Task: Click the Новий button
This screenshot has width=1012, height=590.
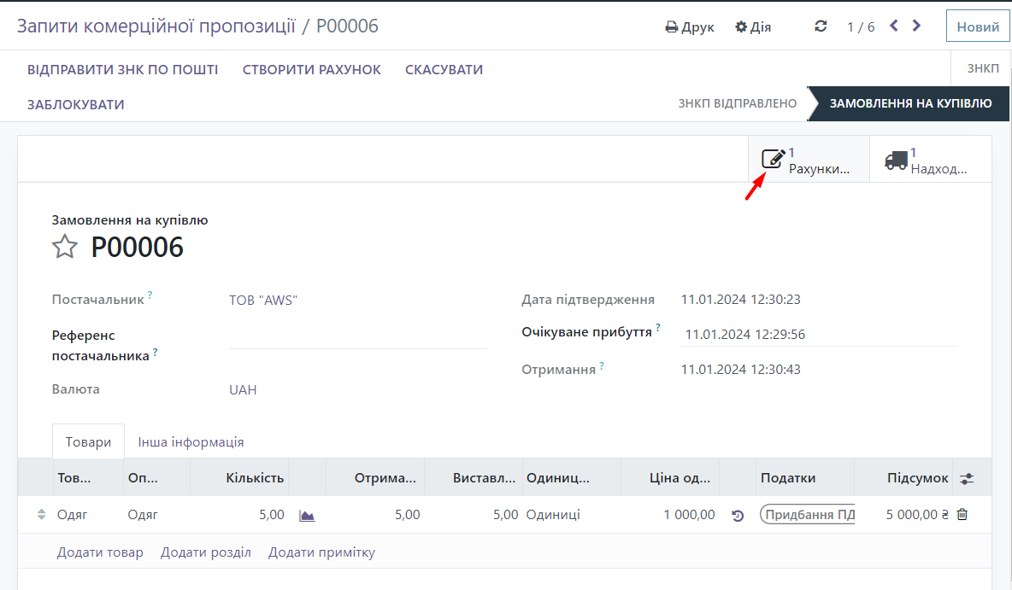Action: pos(977,26)
